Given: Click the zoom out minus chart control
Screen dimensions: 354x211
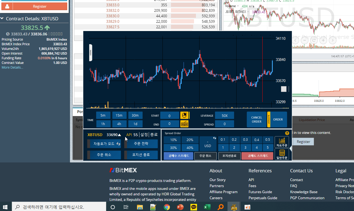Looking at the screenshot, I should [305, 40].
